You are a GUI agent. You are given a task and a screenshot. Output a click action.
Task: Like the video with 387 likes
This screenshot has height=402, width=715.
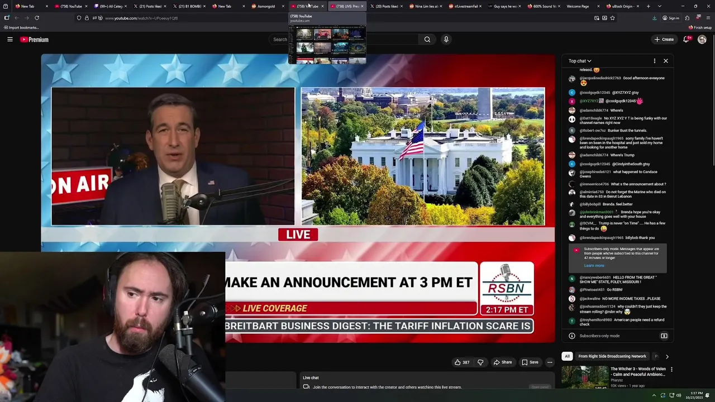(x=461, y=362)
